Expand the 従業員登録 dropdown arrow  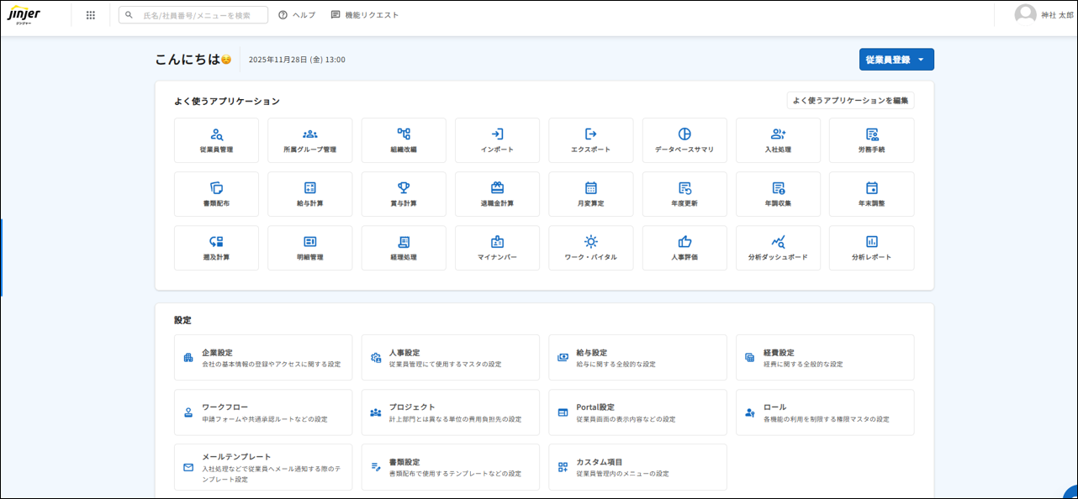[x=921, y=59]
